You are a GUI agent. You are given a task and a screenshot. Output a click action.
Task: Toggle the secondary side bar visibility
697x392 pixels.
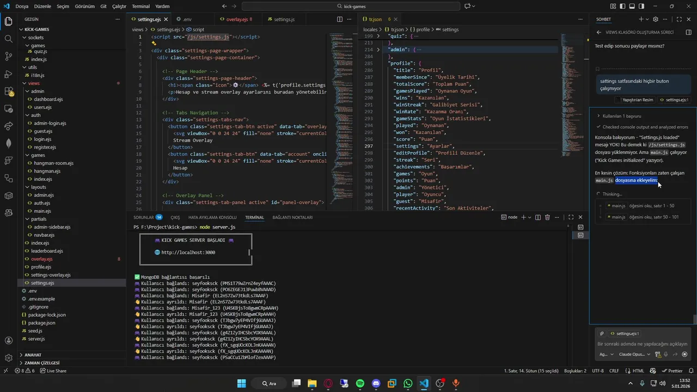[641, 6]
